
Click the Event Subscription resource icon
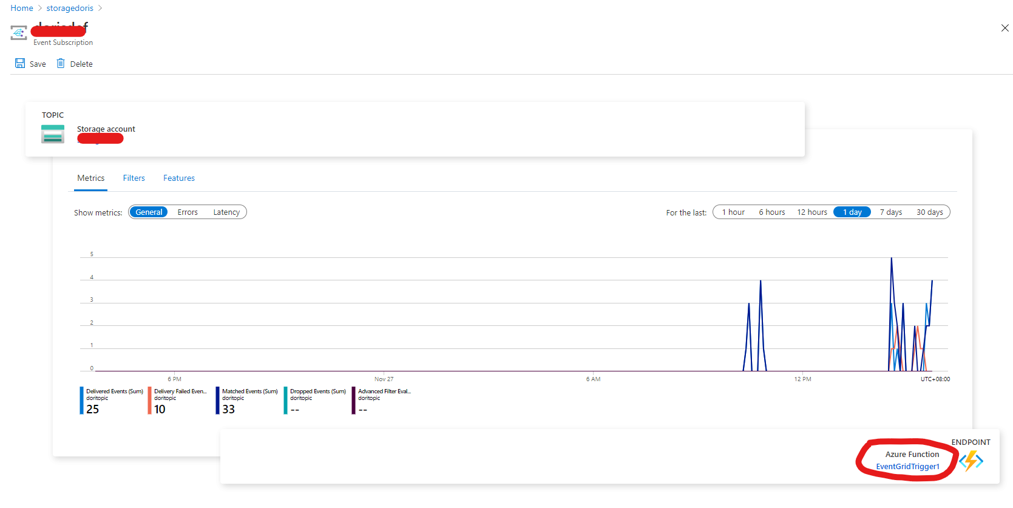pyautogui.click(x=19, y=32)
